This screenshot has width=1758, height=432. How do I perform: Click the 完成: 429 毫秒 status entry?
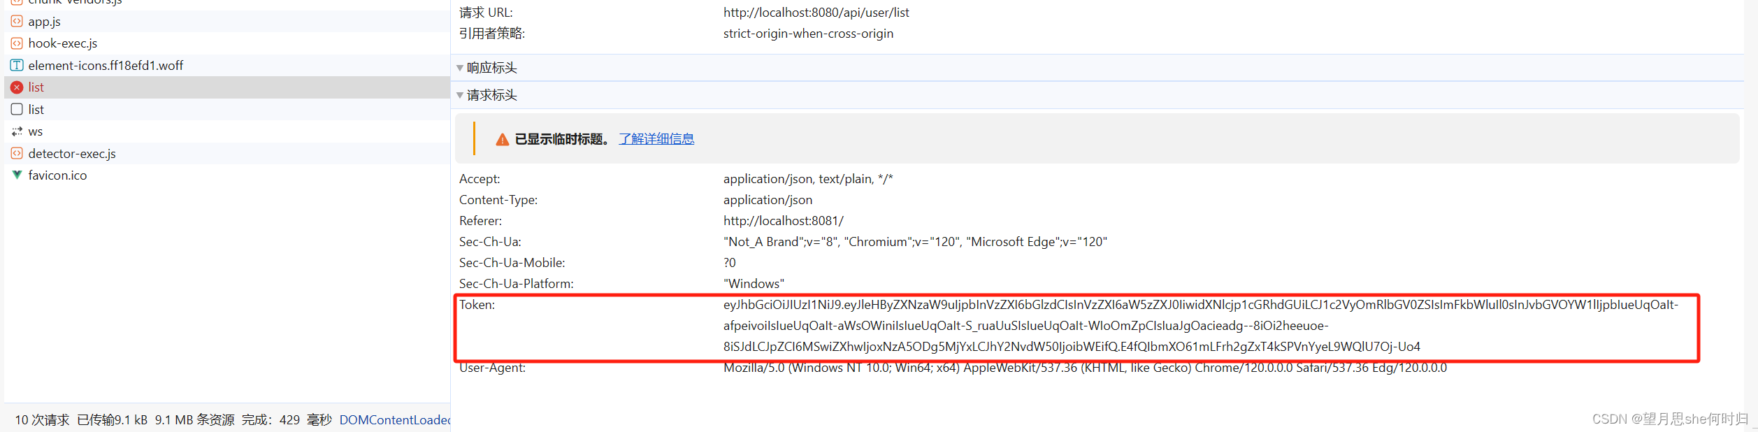[287, 420]
